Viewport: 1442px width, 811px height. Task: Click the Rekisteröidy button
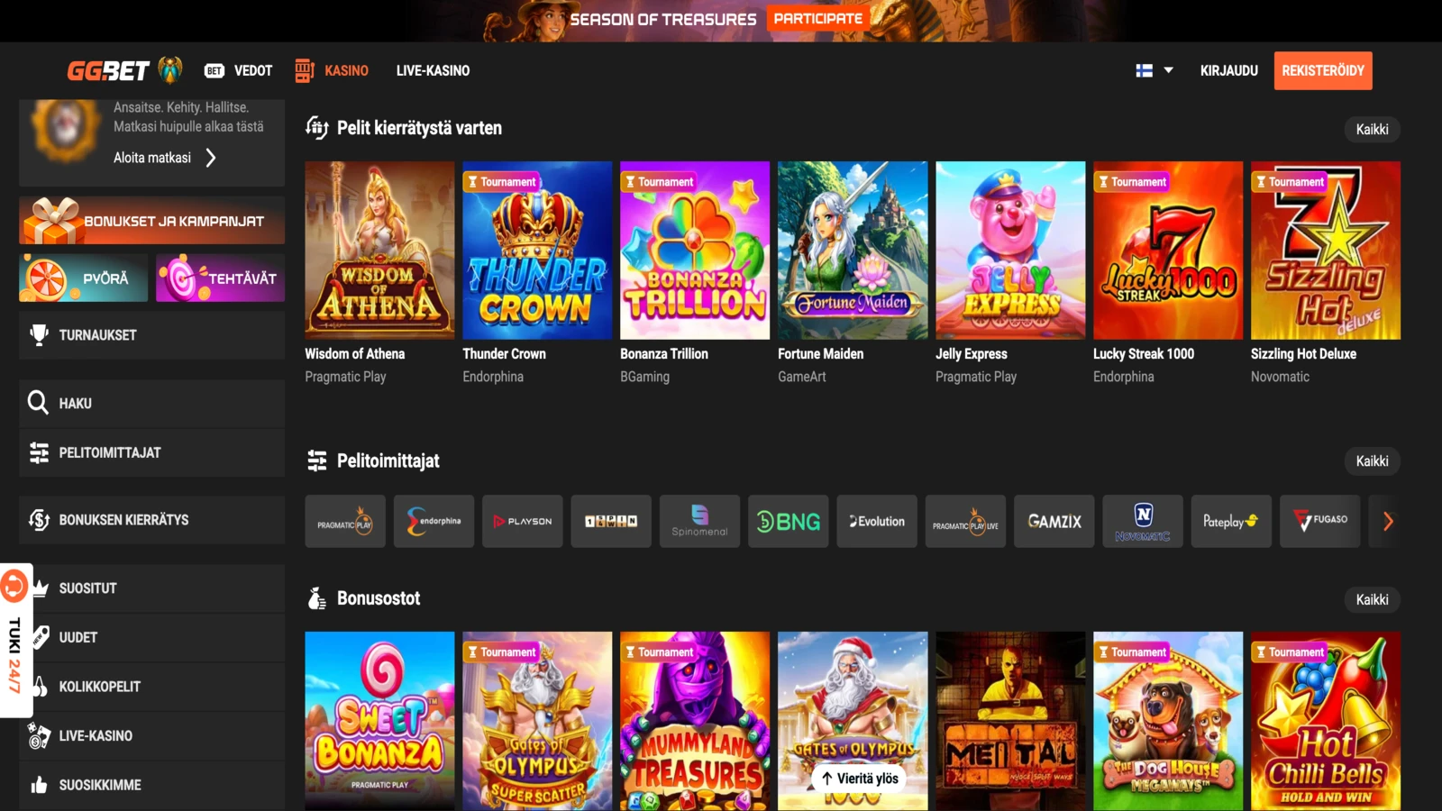pos(1323,70)
